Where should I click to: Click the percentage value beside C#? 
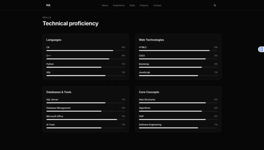pos(123,47)
